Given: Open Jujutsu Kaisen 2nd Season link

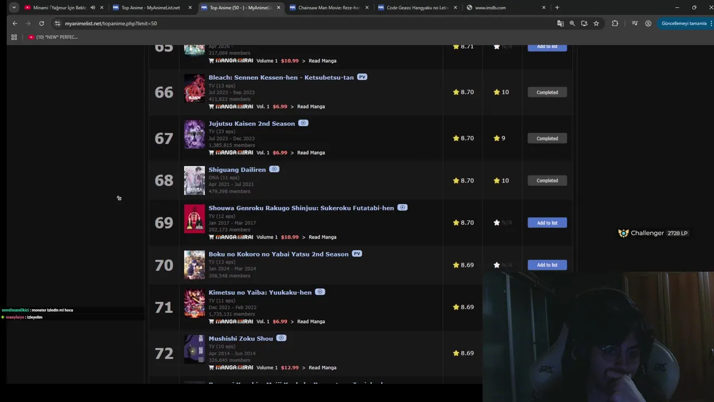Looking at the screenshot, I should click(252, 123).
